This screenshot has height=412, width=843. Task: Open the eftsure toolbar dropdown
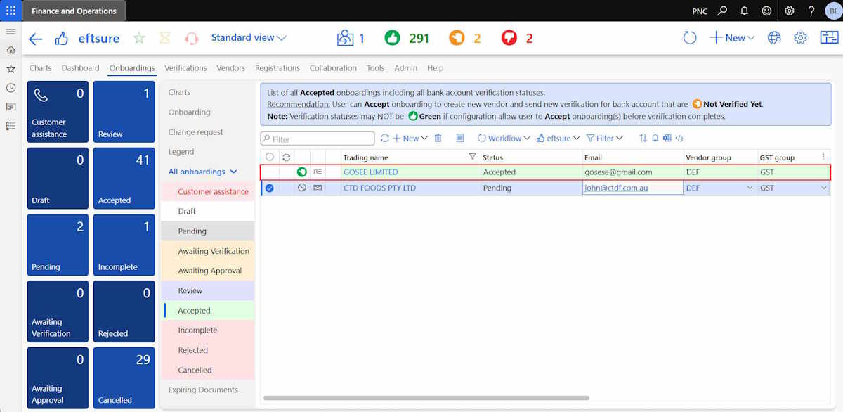[558, 139]
